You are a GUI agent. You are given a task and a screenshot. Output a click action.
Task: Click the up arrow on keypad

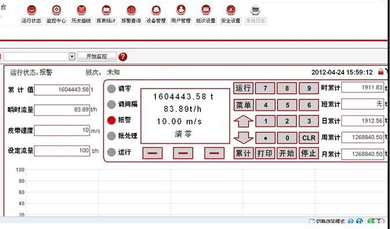click(x=243, y=121)
